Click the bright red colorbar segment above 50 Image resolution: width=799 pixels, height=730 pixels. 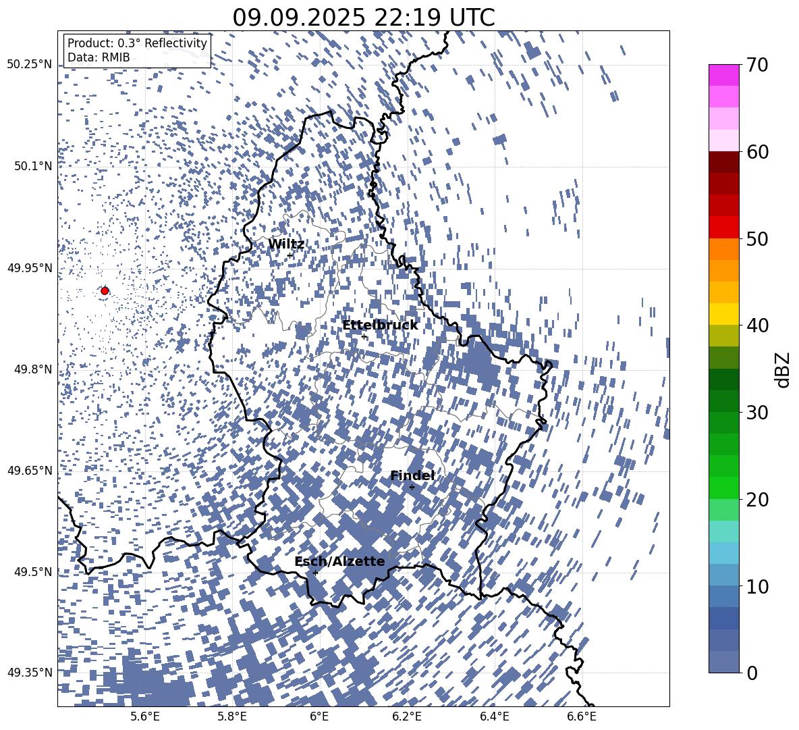[723, 228]
